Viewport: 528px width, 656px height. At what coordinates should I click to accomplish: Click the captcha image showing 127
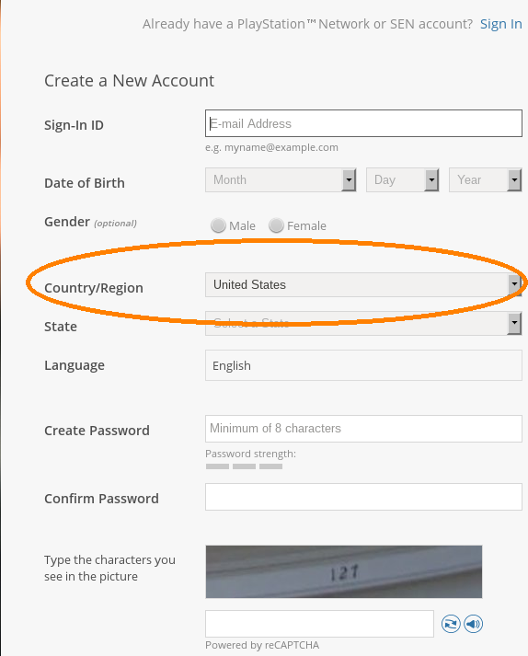click(343, 571)
